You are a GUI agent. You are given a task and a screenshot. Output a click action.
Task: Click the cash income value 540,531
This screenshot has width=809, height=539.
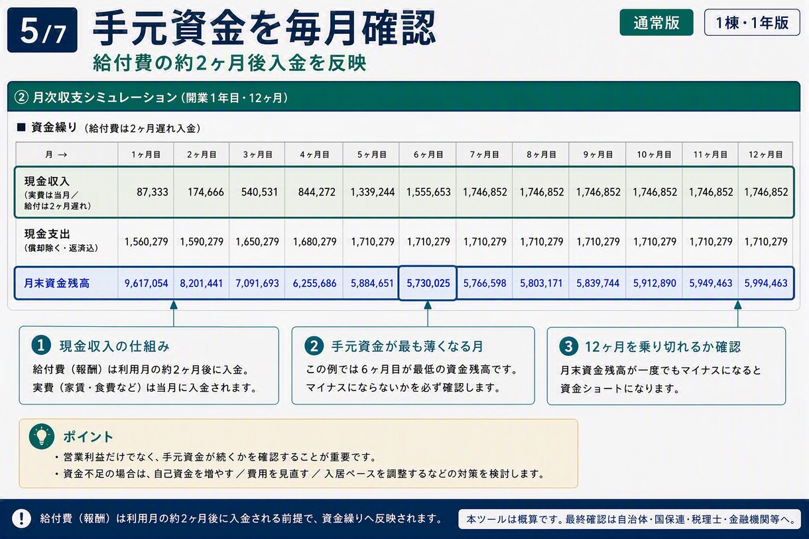(x=261, y=192)
